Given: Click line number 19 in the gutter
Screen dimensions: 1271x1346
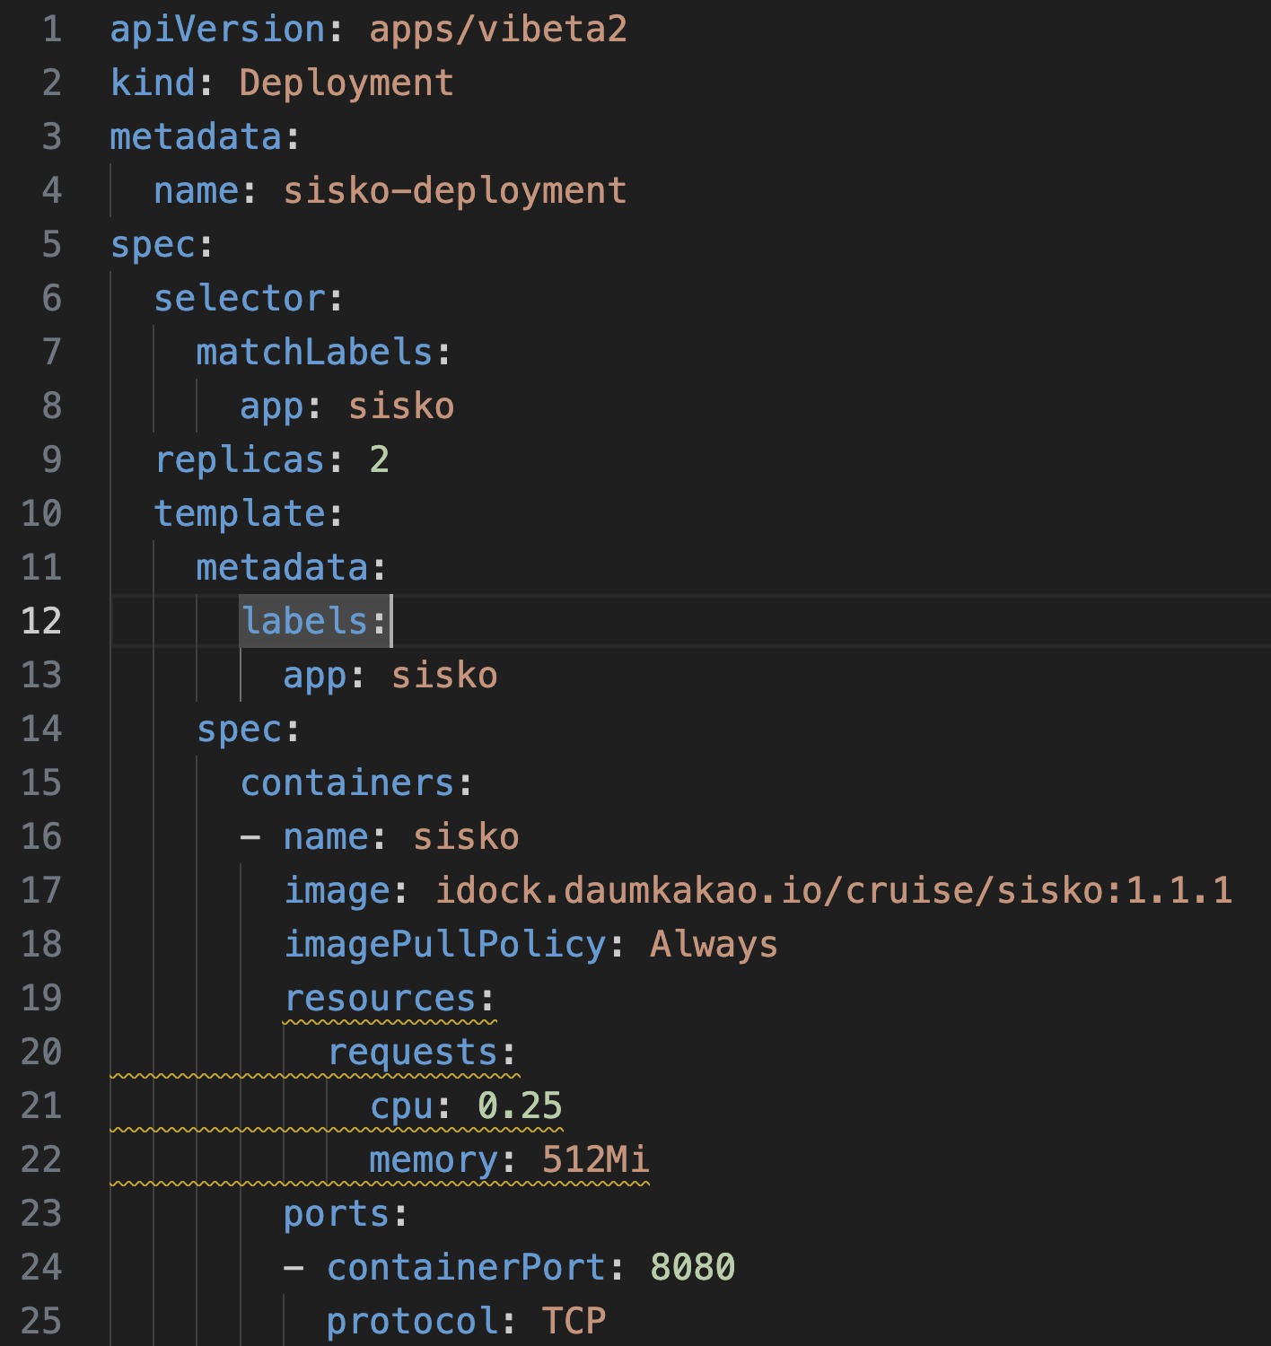Looking at the screenshot, I should 41,999.
